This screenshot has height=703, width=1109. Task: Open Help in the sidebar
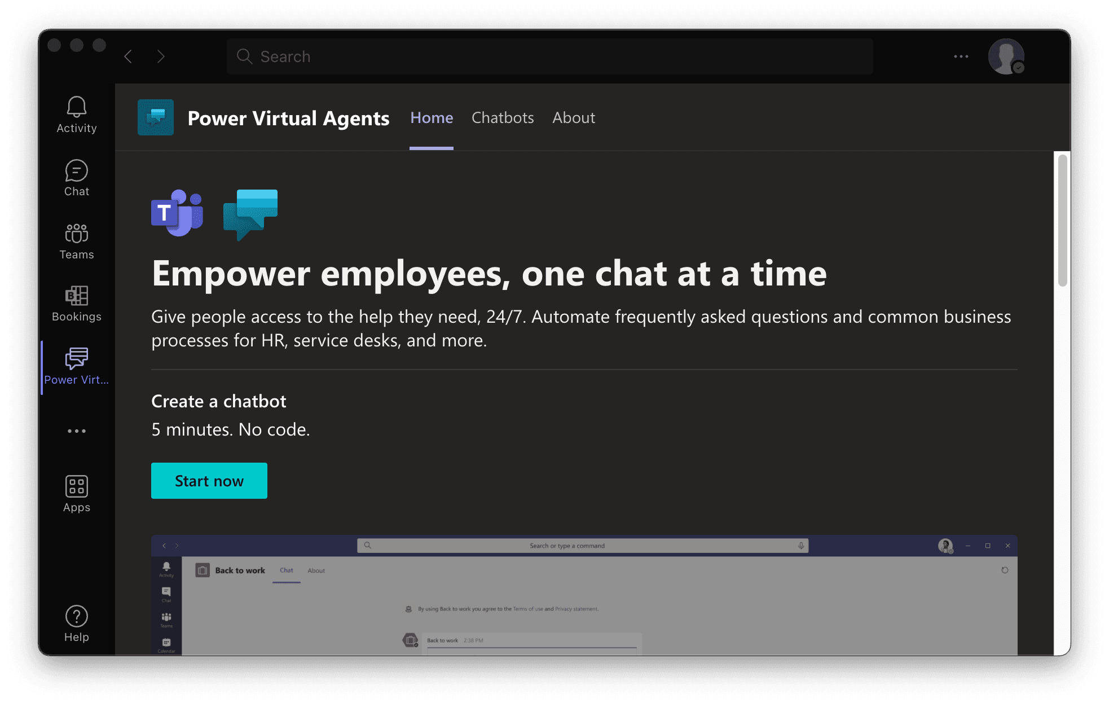pyautogui.click(x=77, y=623)
